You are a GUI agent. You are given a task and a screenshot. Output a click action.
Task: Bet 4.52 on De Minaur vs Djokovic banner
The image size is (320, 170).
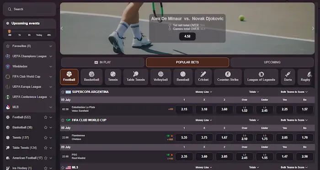[187, 36]
